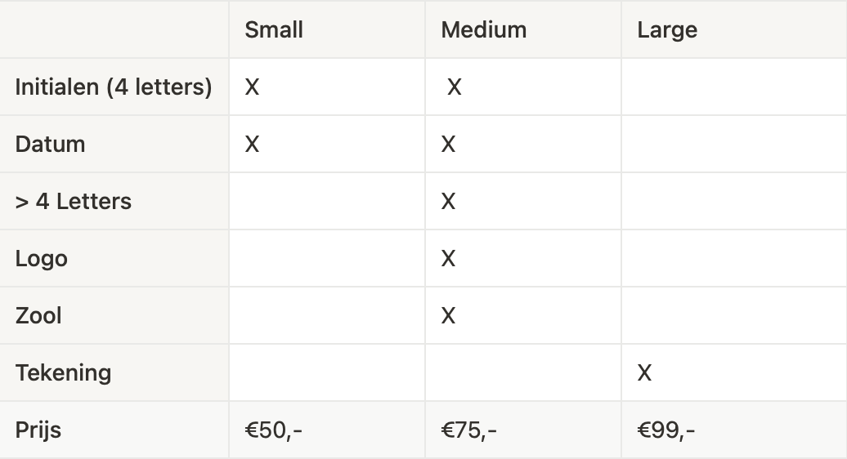
Task: Click the X for Large Tekening
Action: tap(644, 373)
